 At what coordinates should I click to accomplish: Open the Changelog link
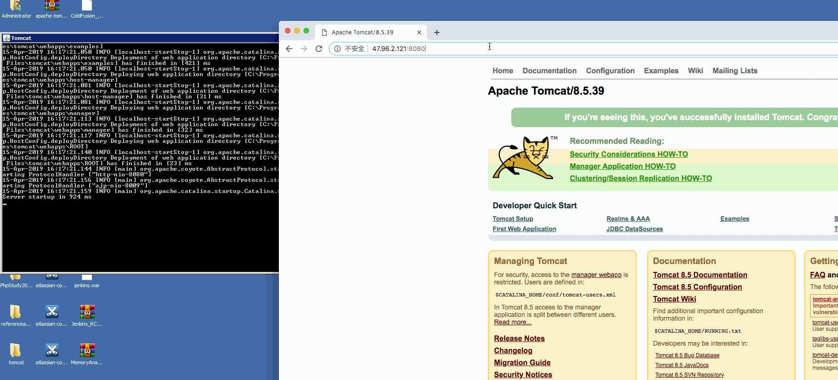click(x=513, y=350)
